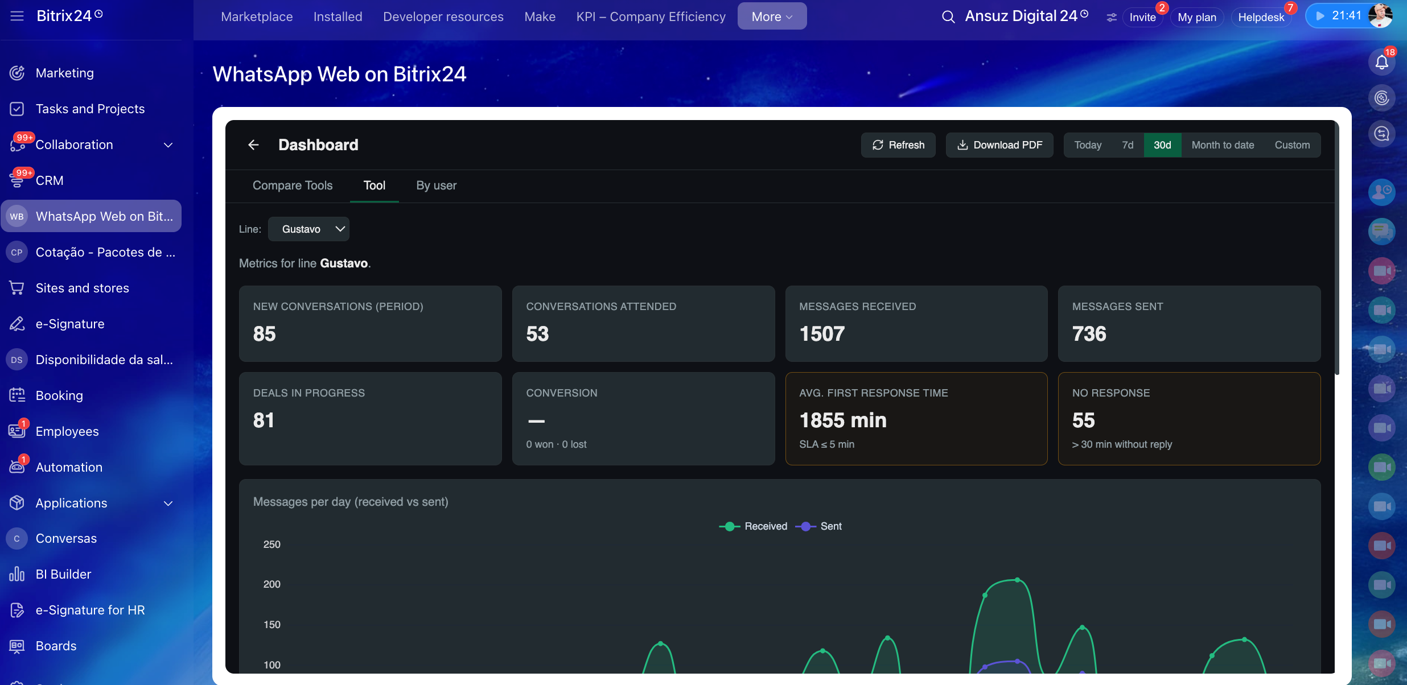Viewport: 1407px width, 685px height.
Task: Click the New Conversations 85 card
Action: click(371, 324)
